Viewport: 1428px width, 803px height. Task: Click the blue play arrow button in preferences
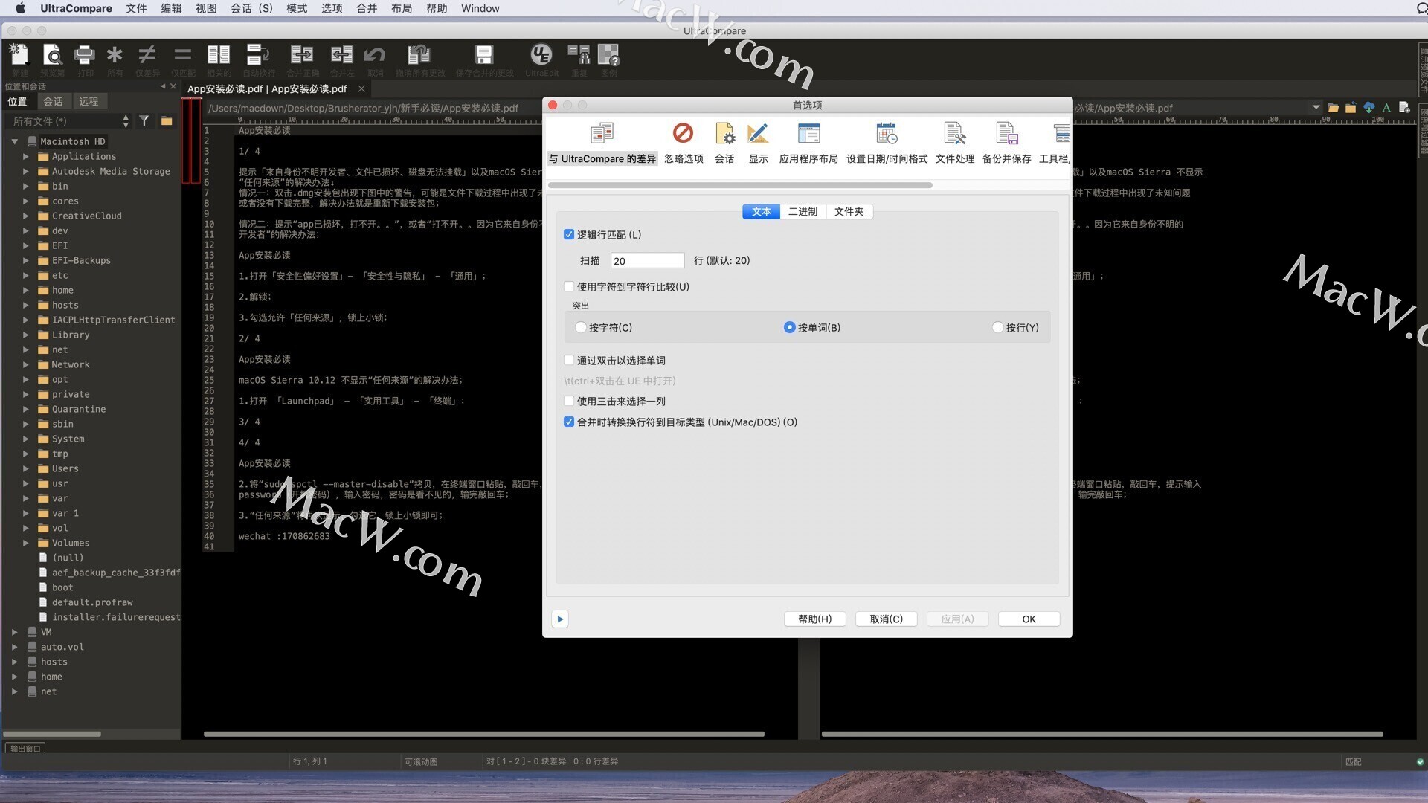560,619
